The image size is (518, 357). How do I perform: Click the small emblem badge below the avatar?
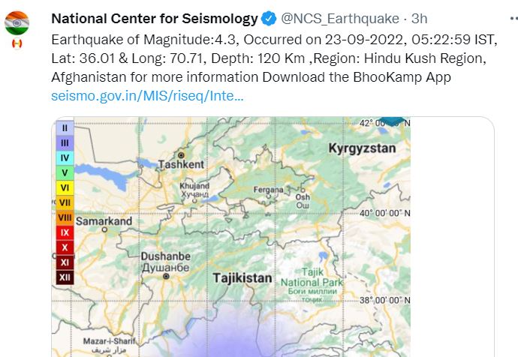coord(17,43)
